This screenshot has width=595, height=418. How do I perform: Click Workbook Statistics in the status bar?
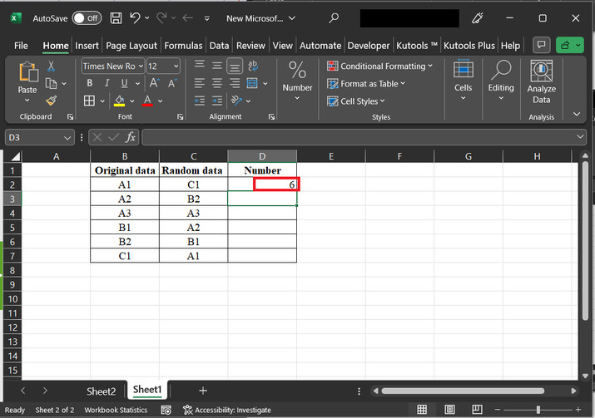point(117,410)
